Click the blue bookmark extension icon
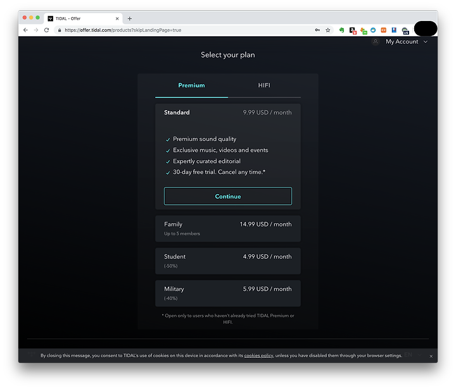Image resolution: width=456 pixels, height=389 pixels. (x=394, y=30)
